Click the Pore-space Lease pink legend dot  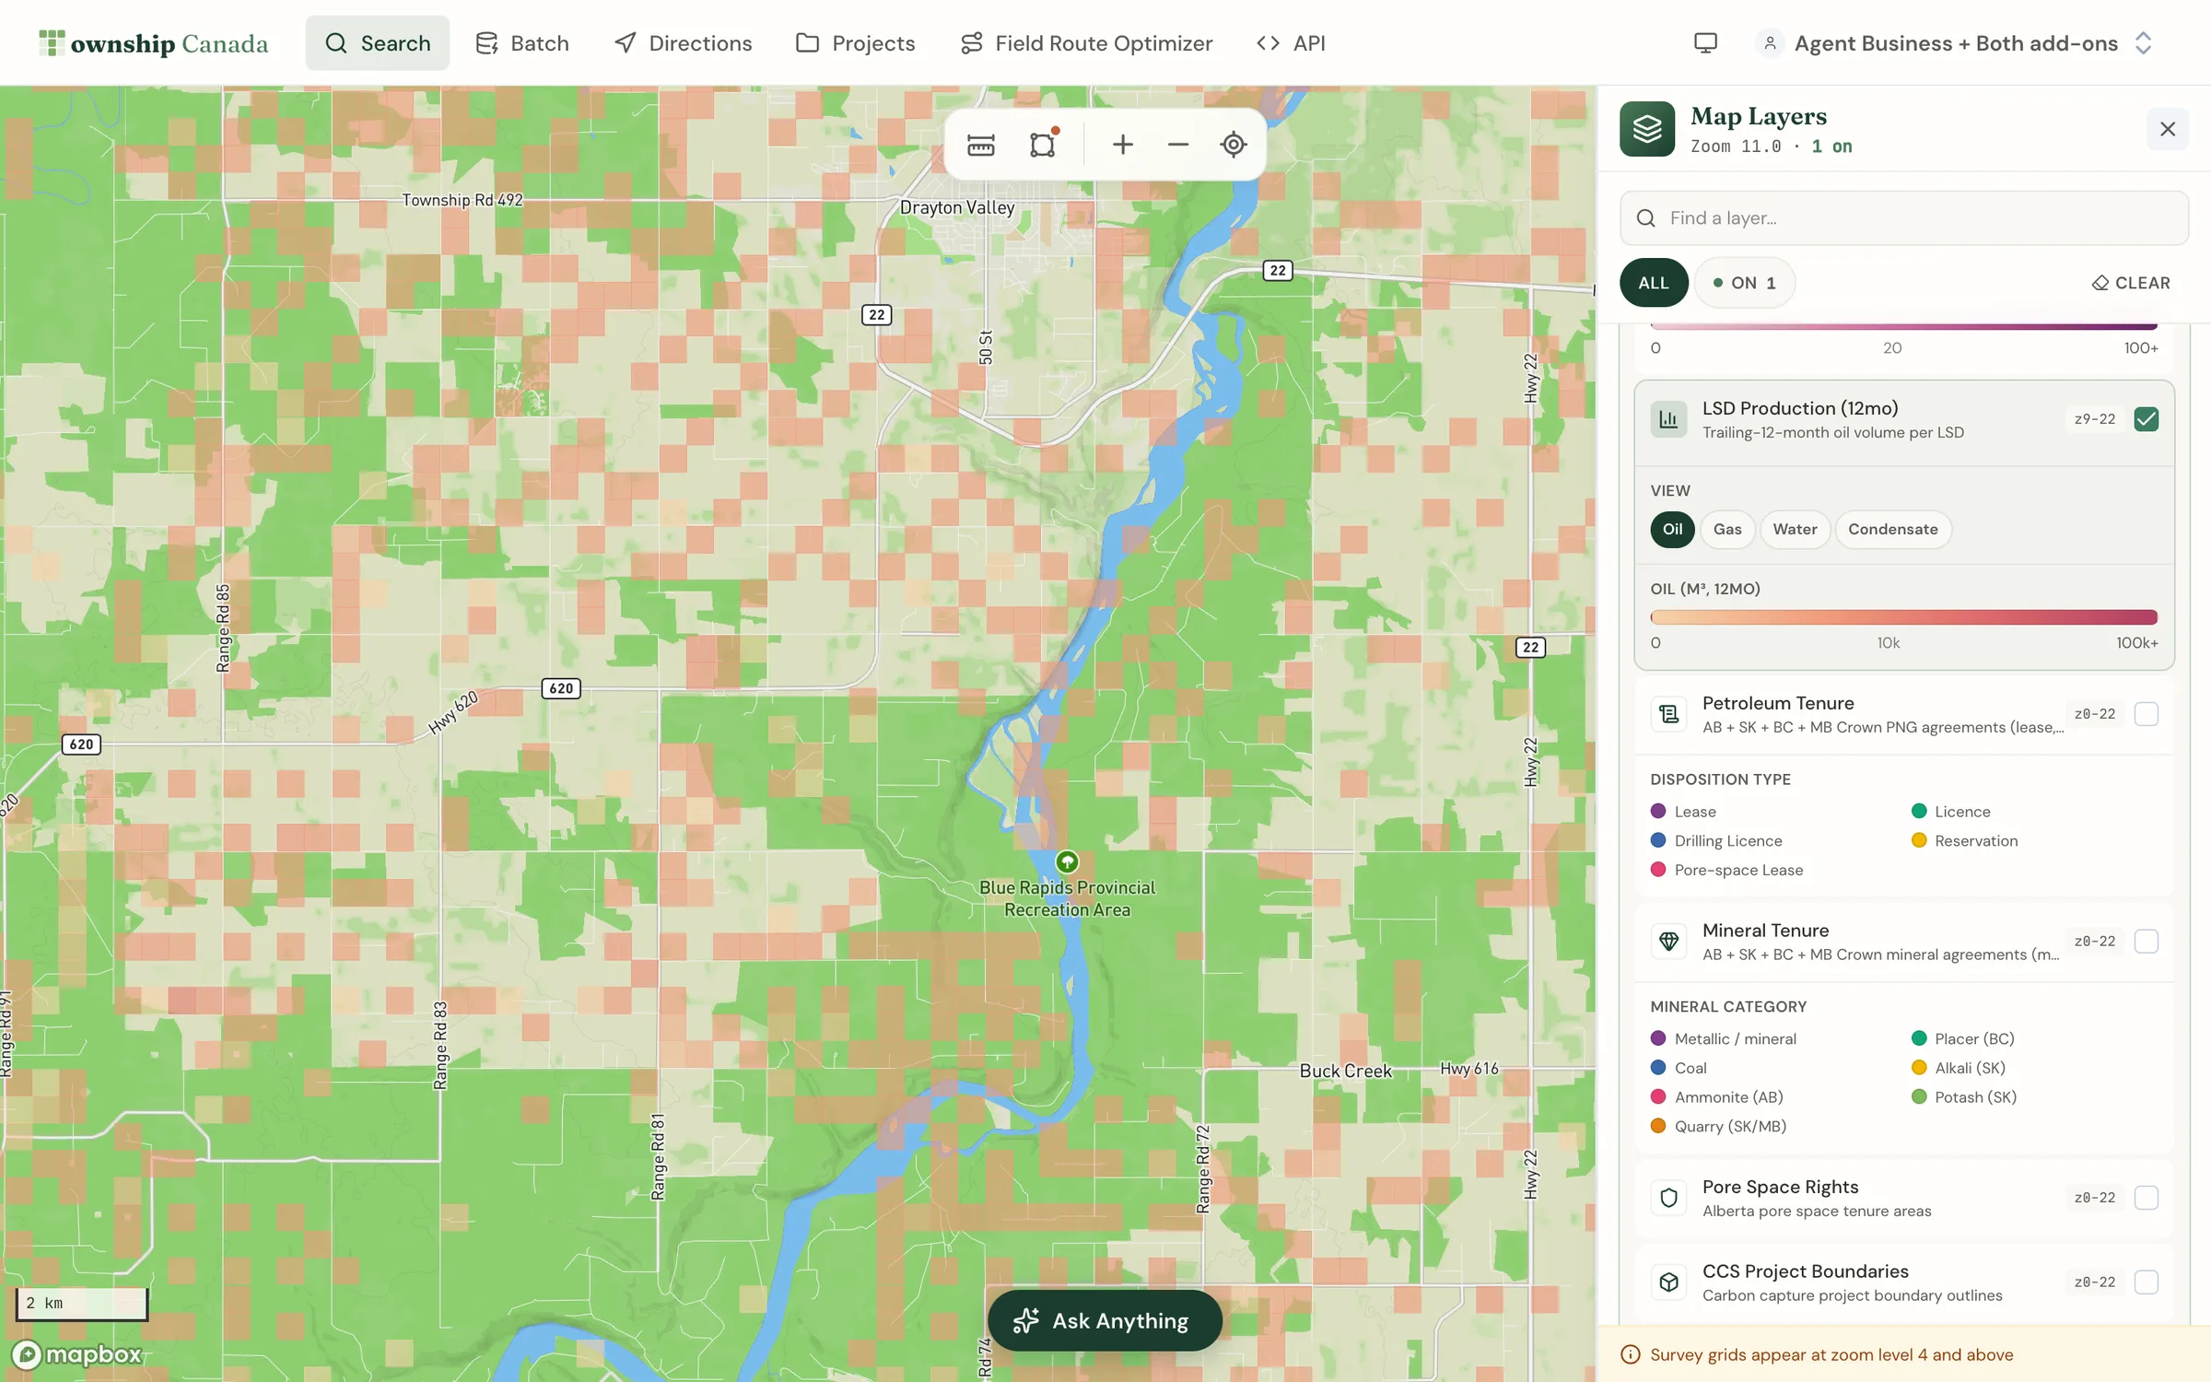[x=1658, y=870]
